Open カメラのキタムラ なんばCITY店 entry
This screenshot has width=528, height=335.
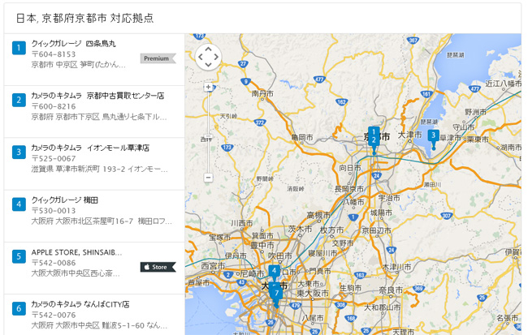80,304
